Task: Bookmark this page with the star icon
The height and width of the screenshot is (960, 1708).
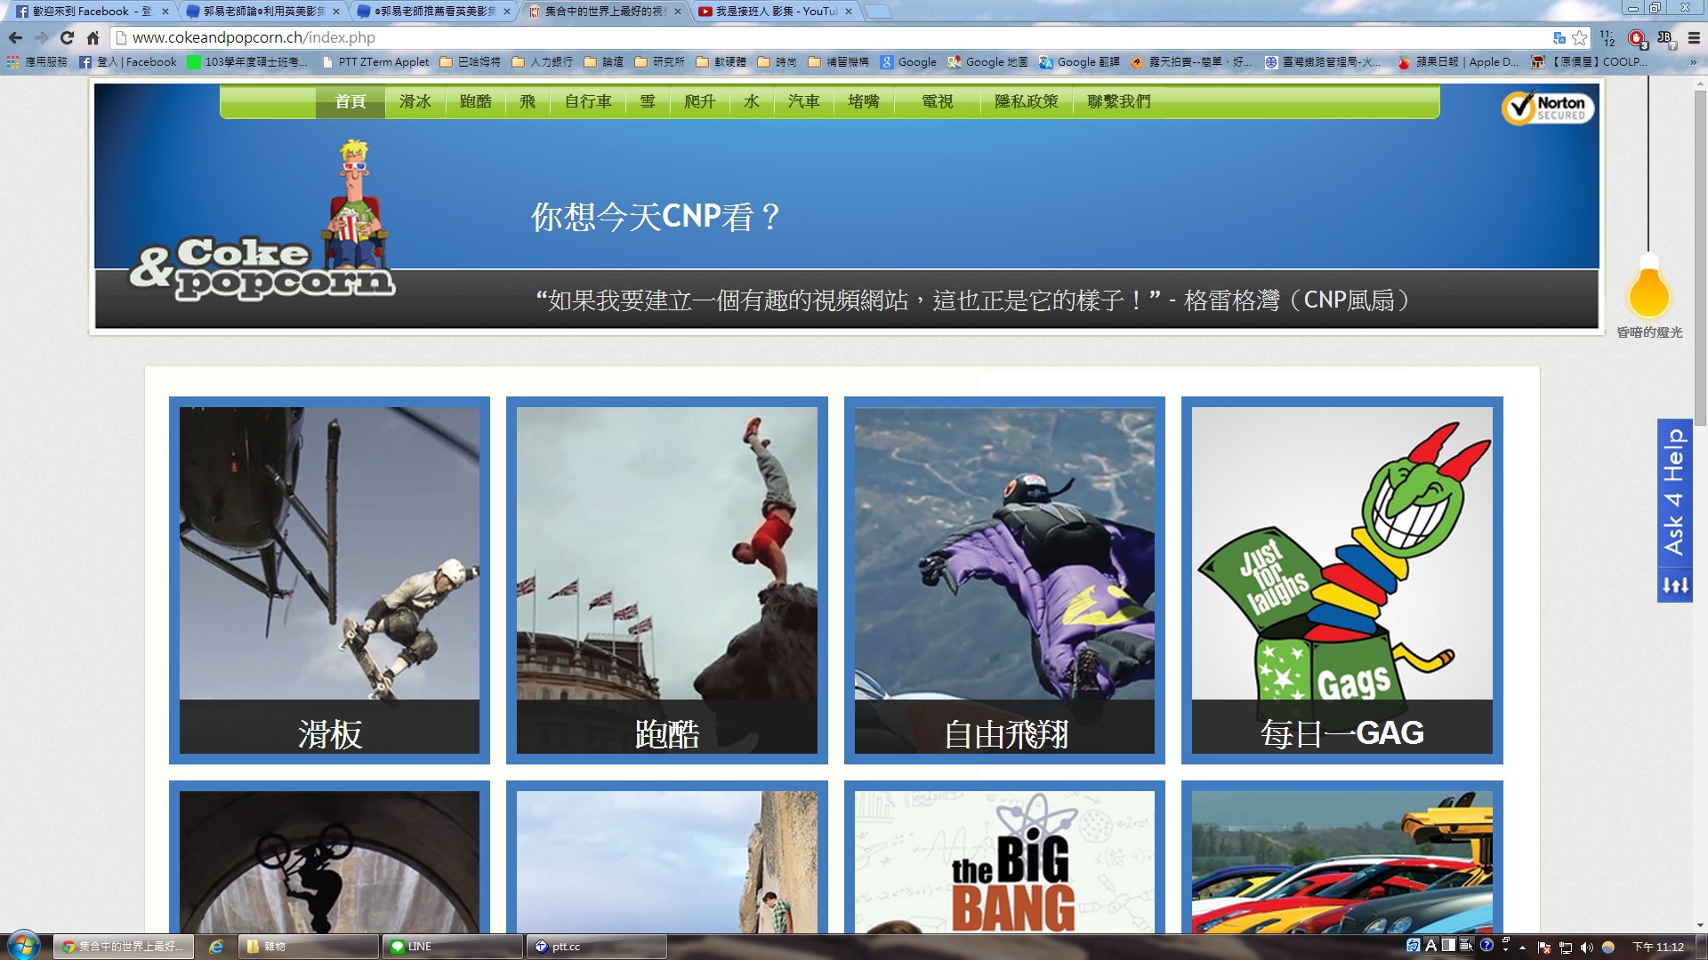Action: coord(1580,37)
